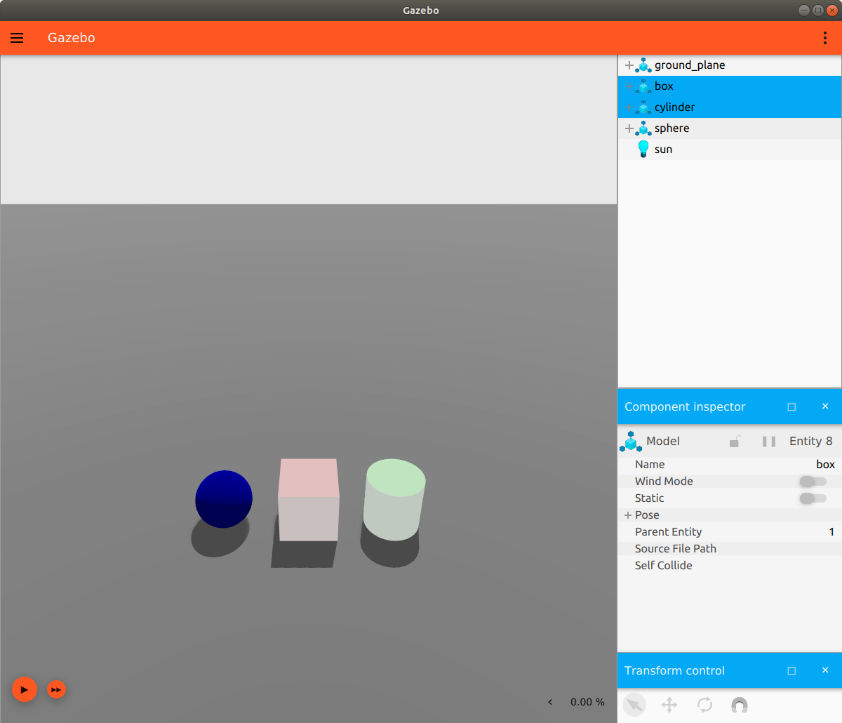Click the 0.00 % real time factor
The image size is (842, 723).
pyautogui.click(x=587, y=702)
